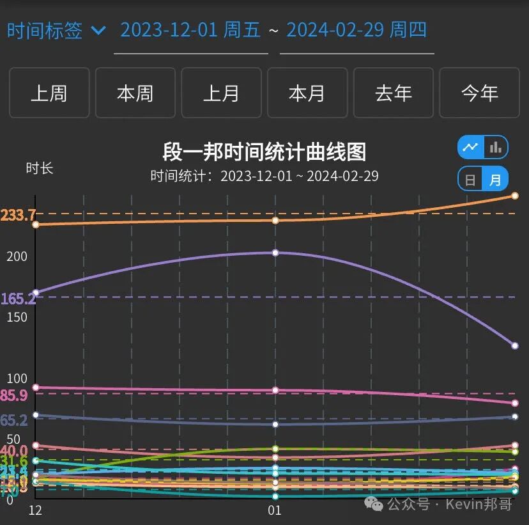Screen dimensions: 529x525
Task: Click orange series point at month 01
Action: (275, 221)
